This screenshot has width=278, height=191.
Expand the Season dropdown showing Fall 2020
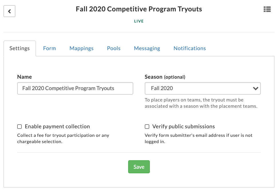pyautogui.click(x=203, y=88)
